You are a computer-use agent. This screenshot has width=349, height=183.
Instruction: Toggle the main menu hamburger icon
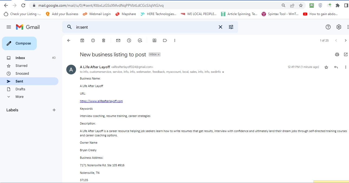(9, 27)
